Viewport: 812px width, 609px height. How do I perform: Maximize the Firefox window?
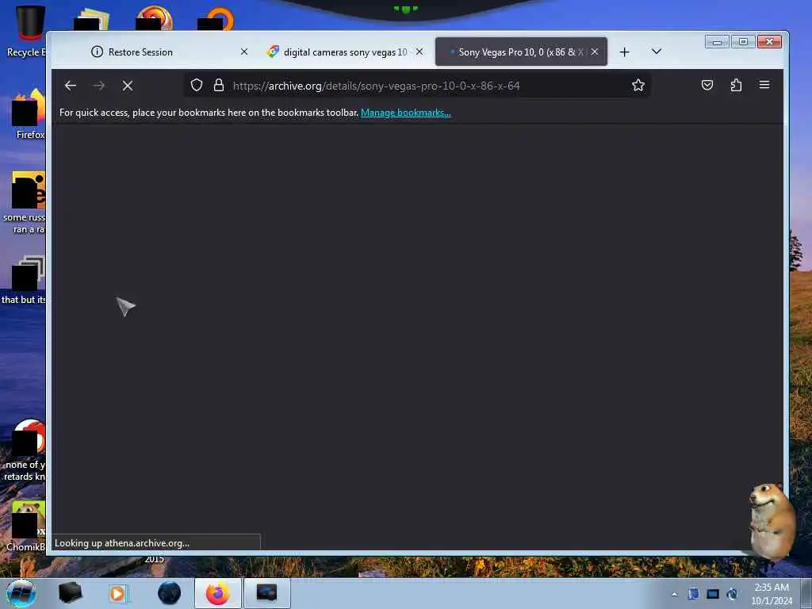(743, 42)
